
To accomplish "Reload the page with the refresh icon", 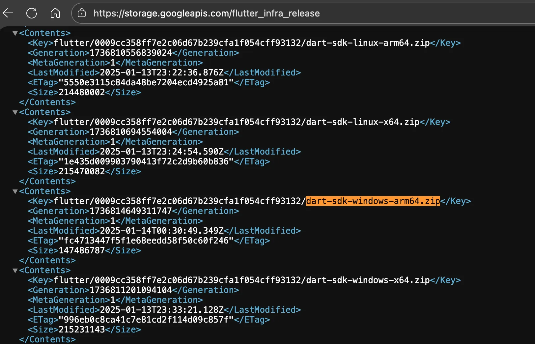I will 32,13.
